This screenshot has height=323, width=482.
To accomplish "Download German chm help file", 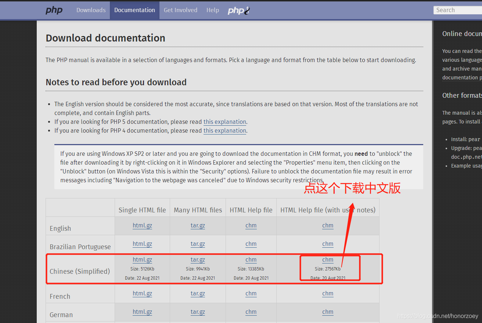I will [251, 312].
